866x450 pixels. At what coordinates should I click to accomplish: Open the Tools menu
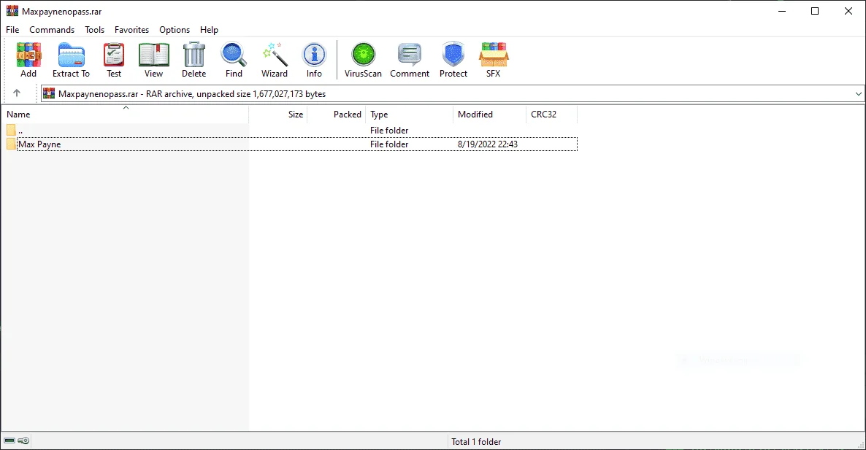(94, 30)
